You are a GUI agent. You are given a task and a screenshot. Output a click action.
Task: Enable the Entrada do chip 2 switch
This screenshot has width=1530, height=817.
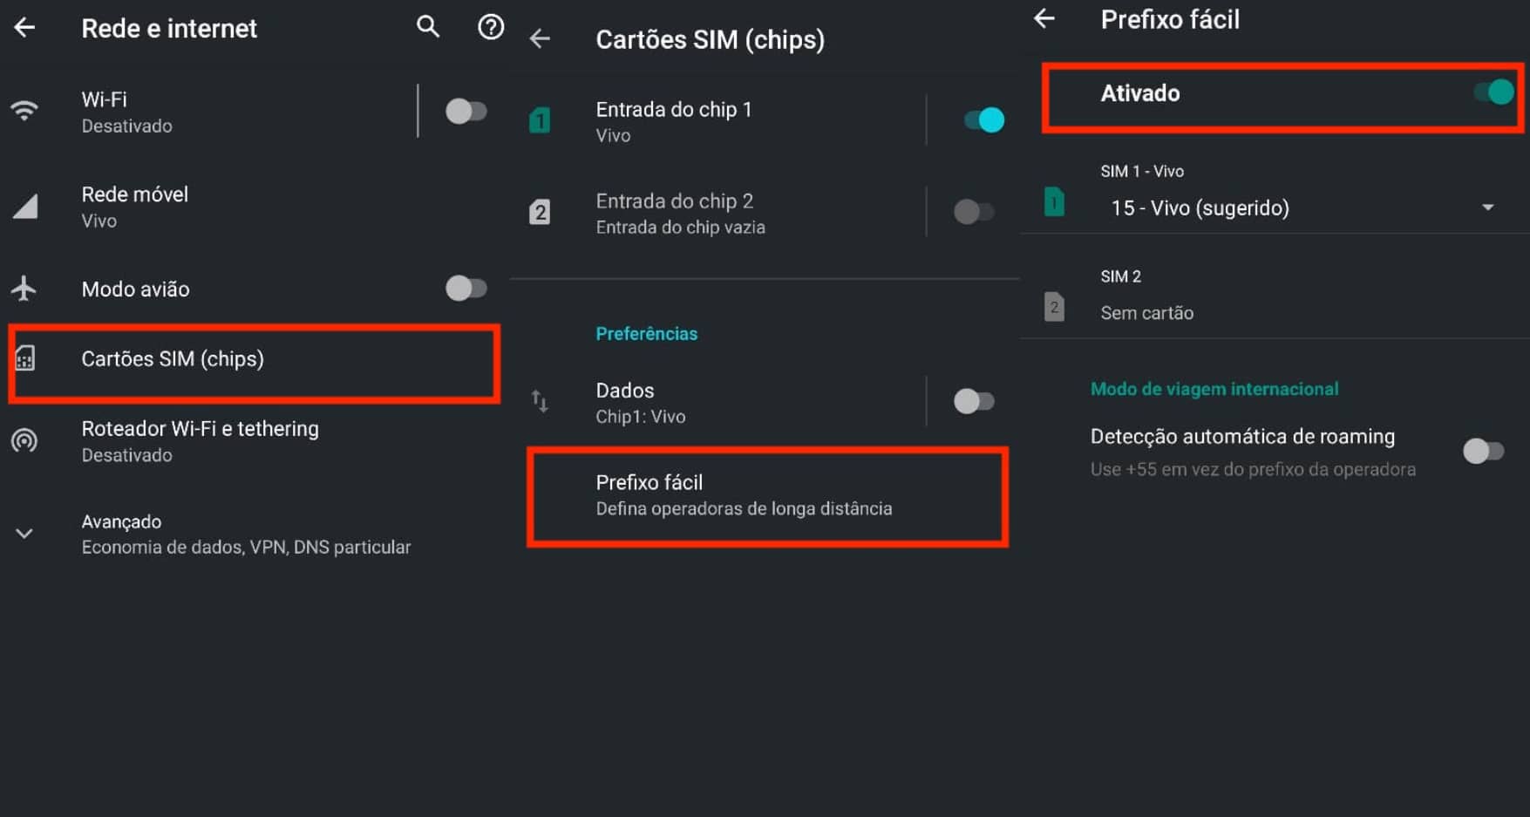click(974, 212)
